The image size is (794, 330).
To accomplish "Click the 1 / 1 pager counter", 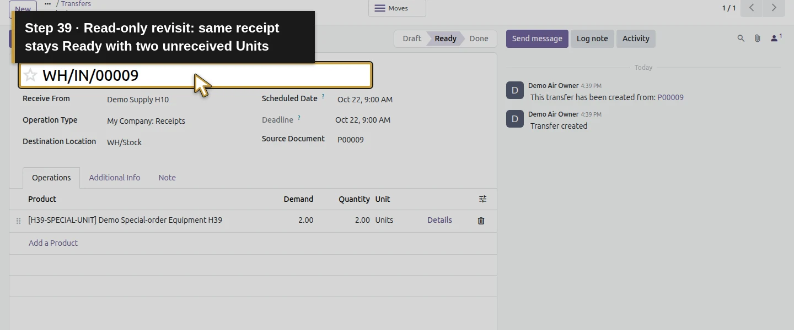I will 729,8.
